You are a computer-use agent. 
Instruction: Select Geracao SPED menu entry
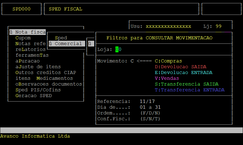point(34,96)
